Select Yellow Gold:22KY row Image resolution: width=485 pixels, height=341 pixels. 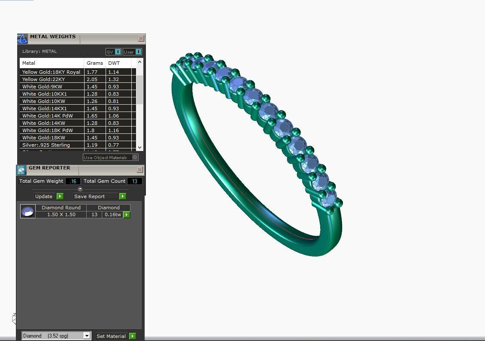pos(78,79)
